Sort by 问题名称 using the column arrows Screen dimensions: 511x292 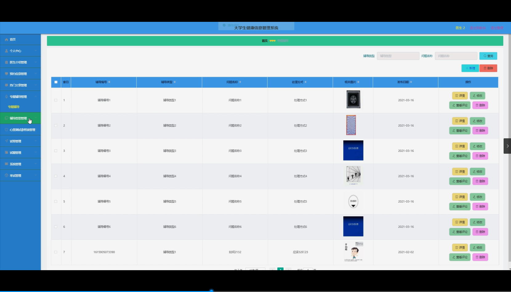point(240,82)
